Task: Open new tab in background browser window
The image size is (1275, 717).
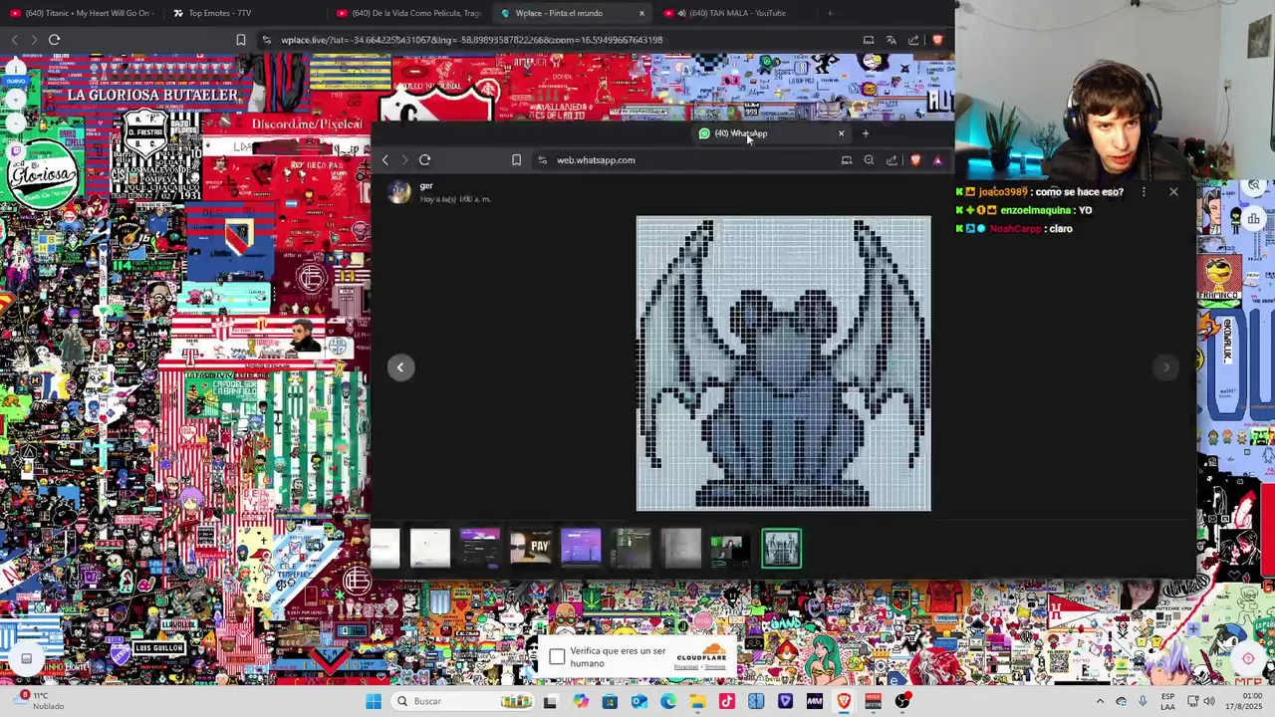Action: point(830,13)
